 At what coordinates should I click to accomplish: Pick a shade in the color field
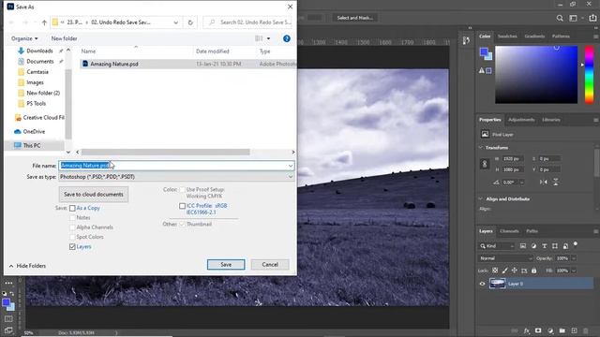pyautogui.click(x=536, y=75)
